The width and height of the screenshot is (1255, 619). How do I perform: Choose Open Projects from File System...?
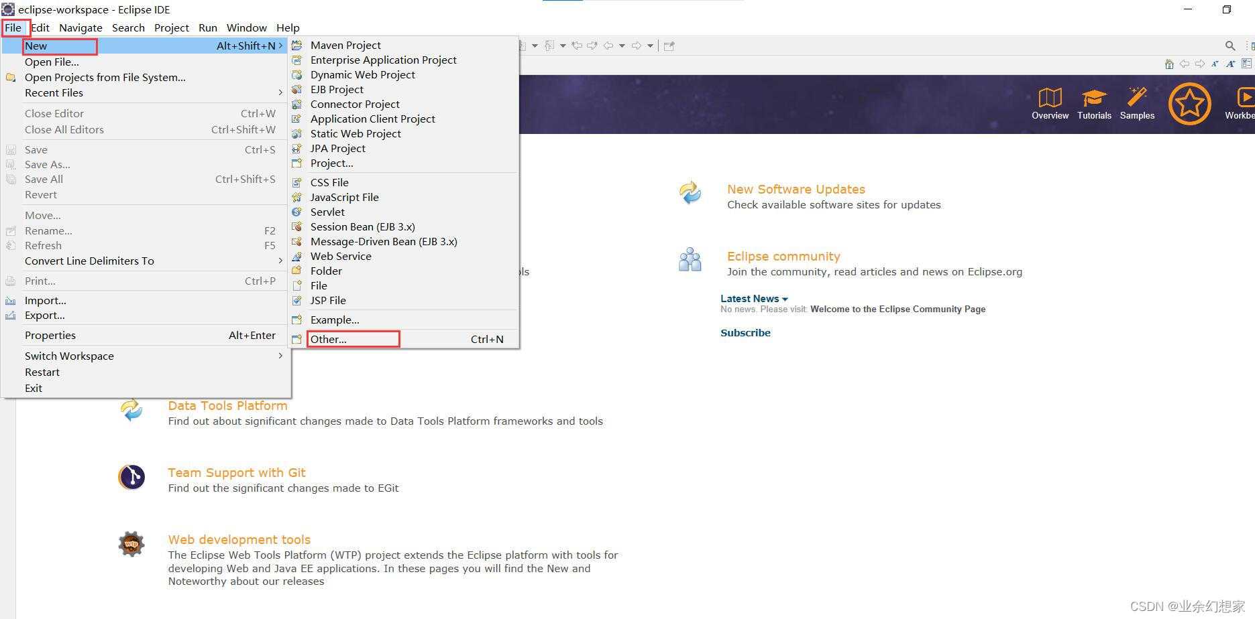tap(146, 77)
